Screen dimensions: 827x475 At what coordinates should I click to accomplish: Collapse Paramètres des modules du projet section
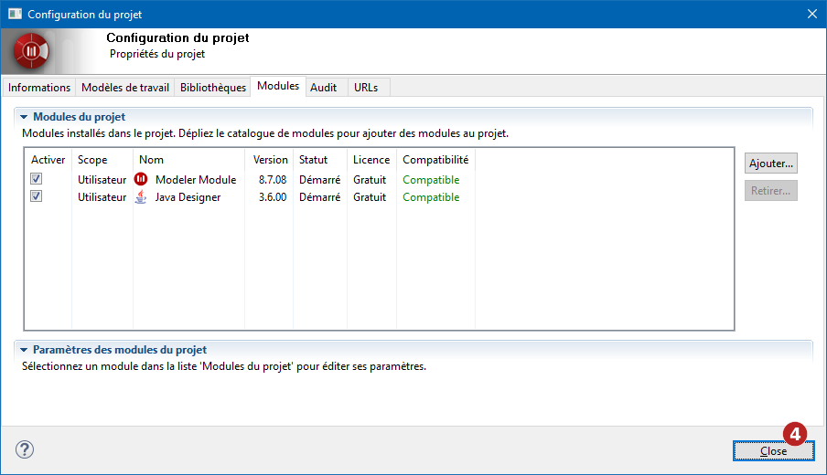[x=24, y=350]
